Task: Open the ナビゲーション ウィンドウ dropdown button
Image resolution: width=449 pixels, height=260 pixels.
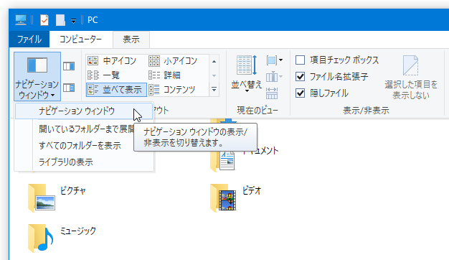Action: click(37, 76)
